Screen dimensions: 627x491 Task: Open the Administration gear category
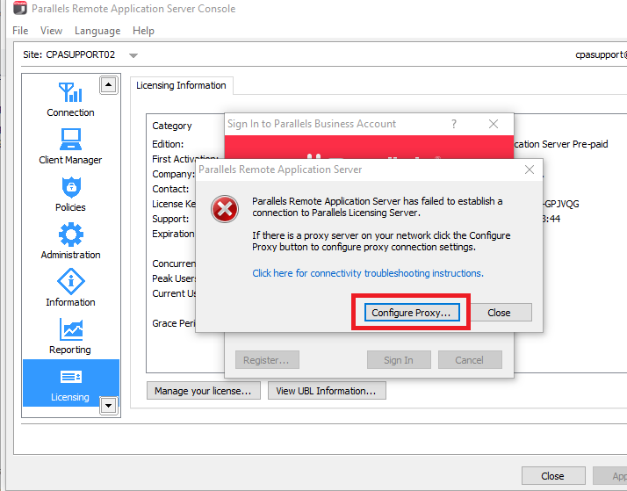pyautogui.click(x=70, y=241)
